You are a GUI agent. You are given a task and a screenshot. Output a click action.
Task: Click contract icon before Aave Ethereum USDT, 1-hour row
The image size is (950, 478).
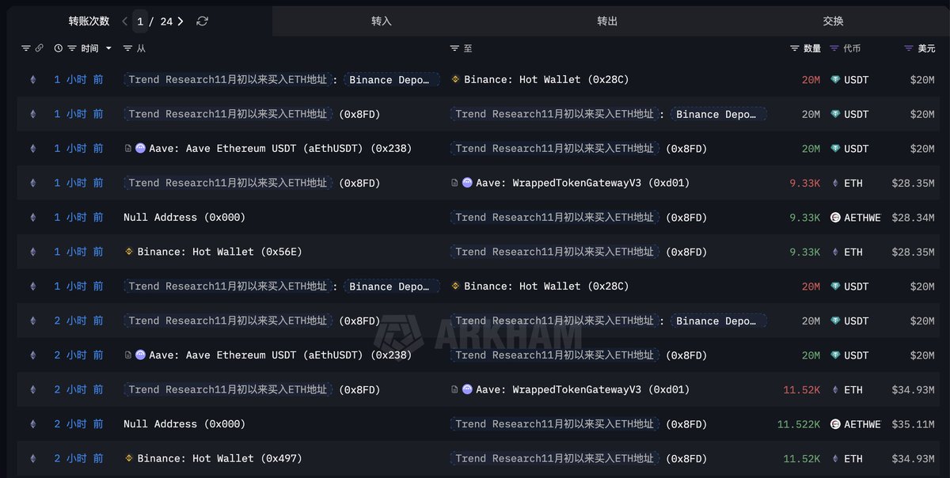[x=127, y=148]
